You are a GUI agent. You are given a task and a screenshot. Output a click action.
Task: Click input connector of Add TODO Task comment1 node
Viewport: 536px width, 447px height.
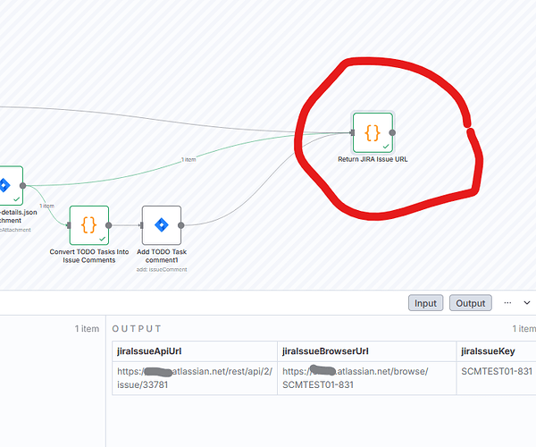142,225
